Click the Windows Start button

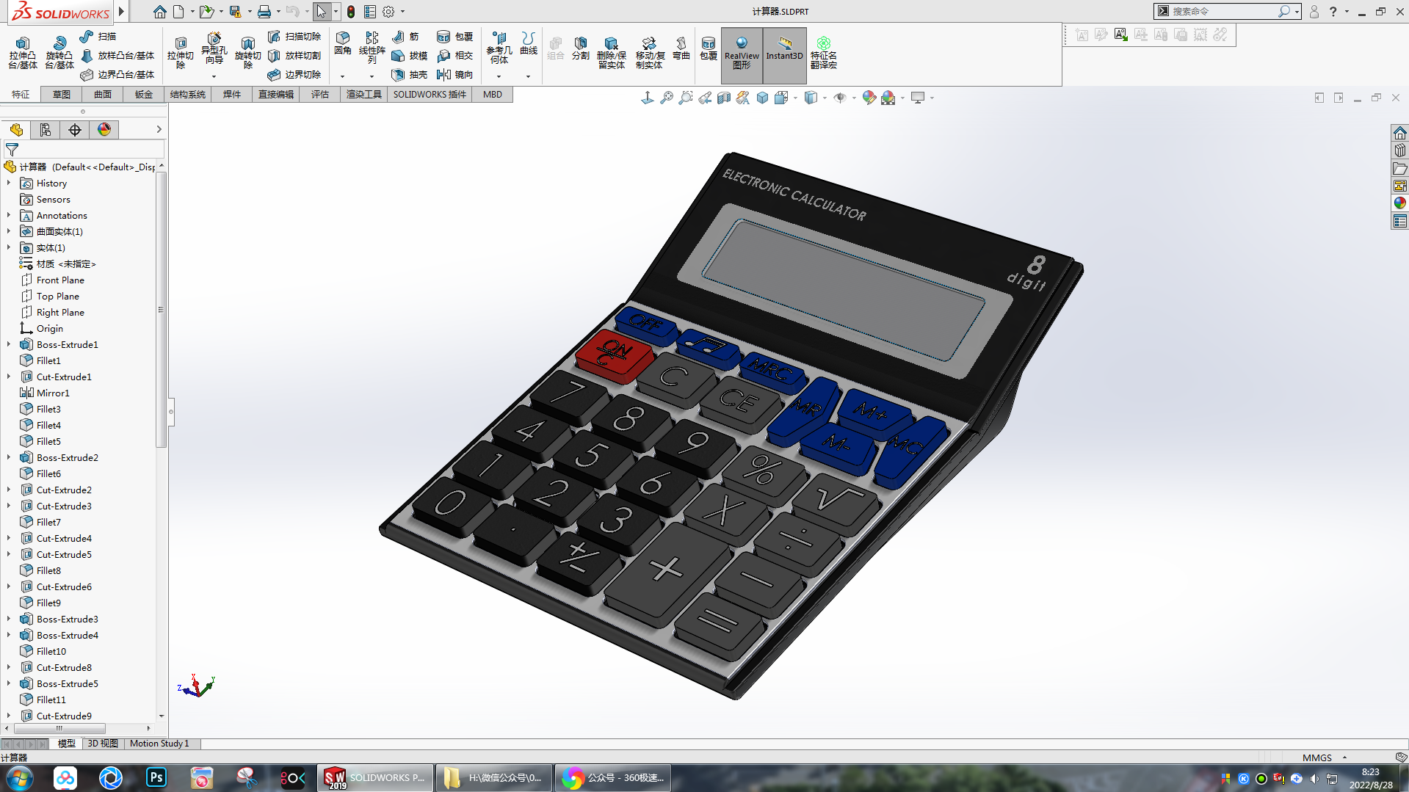pos(20,777)
